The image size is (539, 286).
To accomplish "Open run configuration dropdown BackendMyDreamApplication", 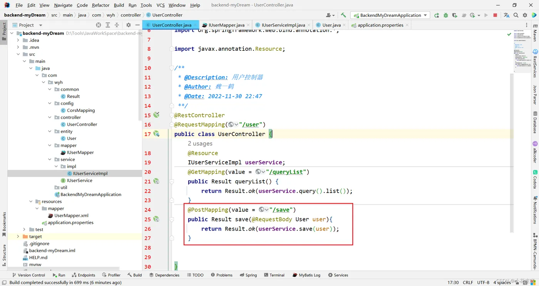I will point(390,15).
